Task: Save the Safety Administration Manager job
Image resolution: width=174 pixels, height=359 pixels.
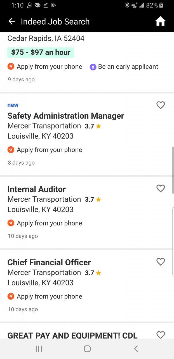Action: [x=161, y=105]
